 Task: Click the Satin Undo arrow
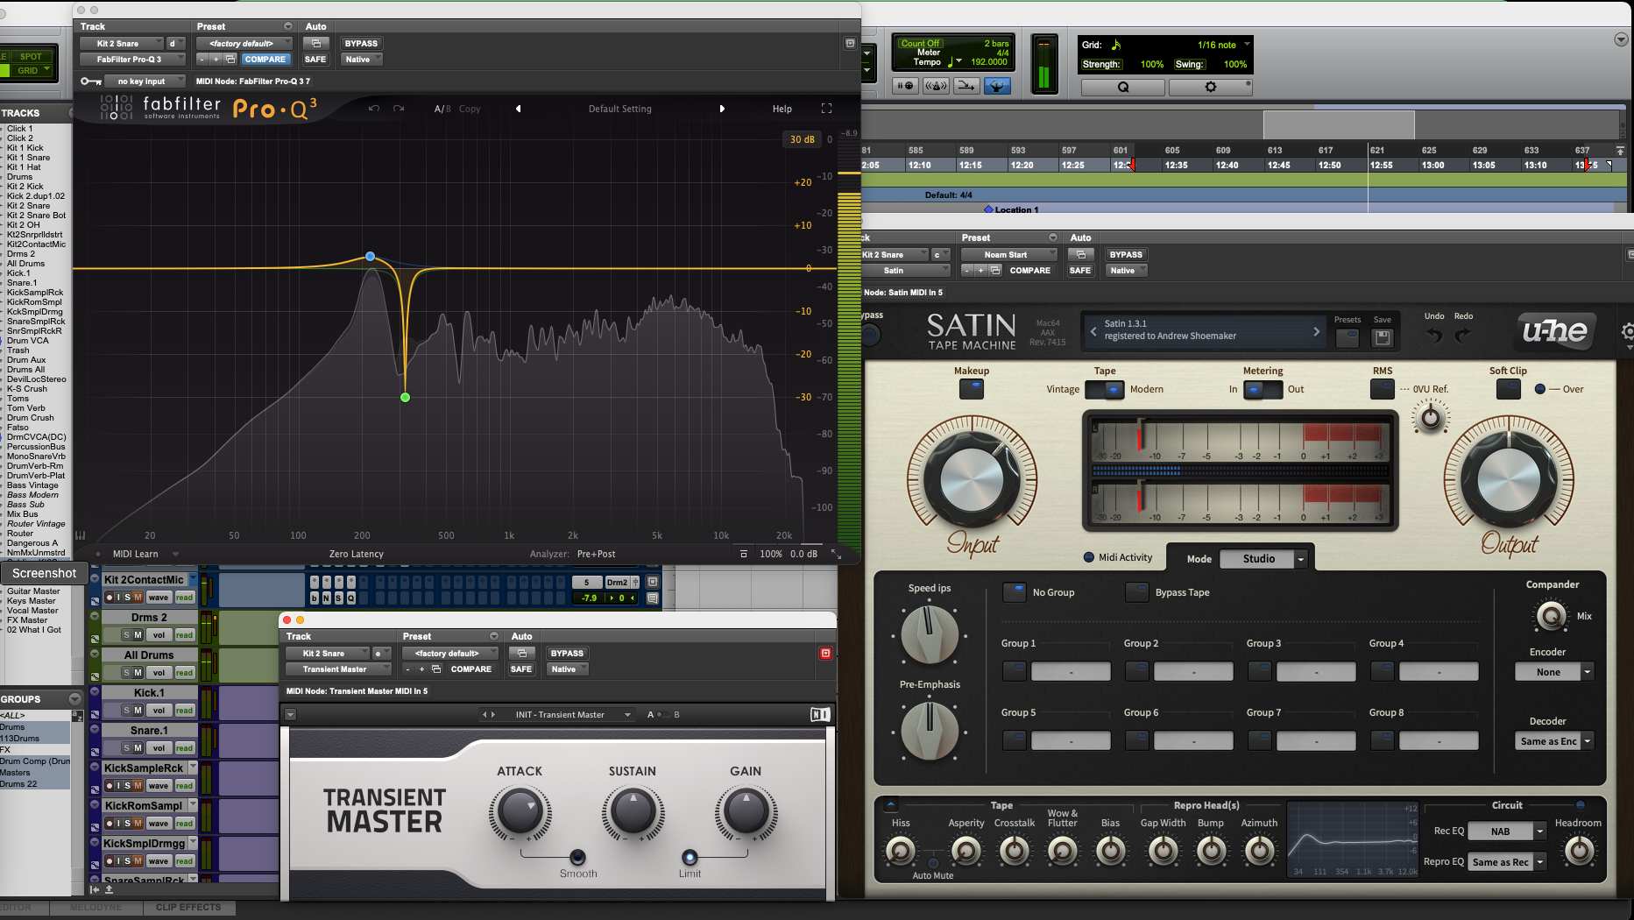click(1434, 335)
